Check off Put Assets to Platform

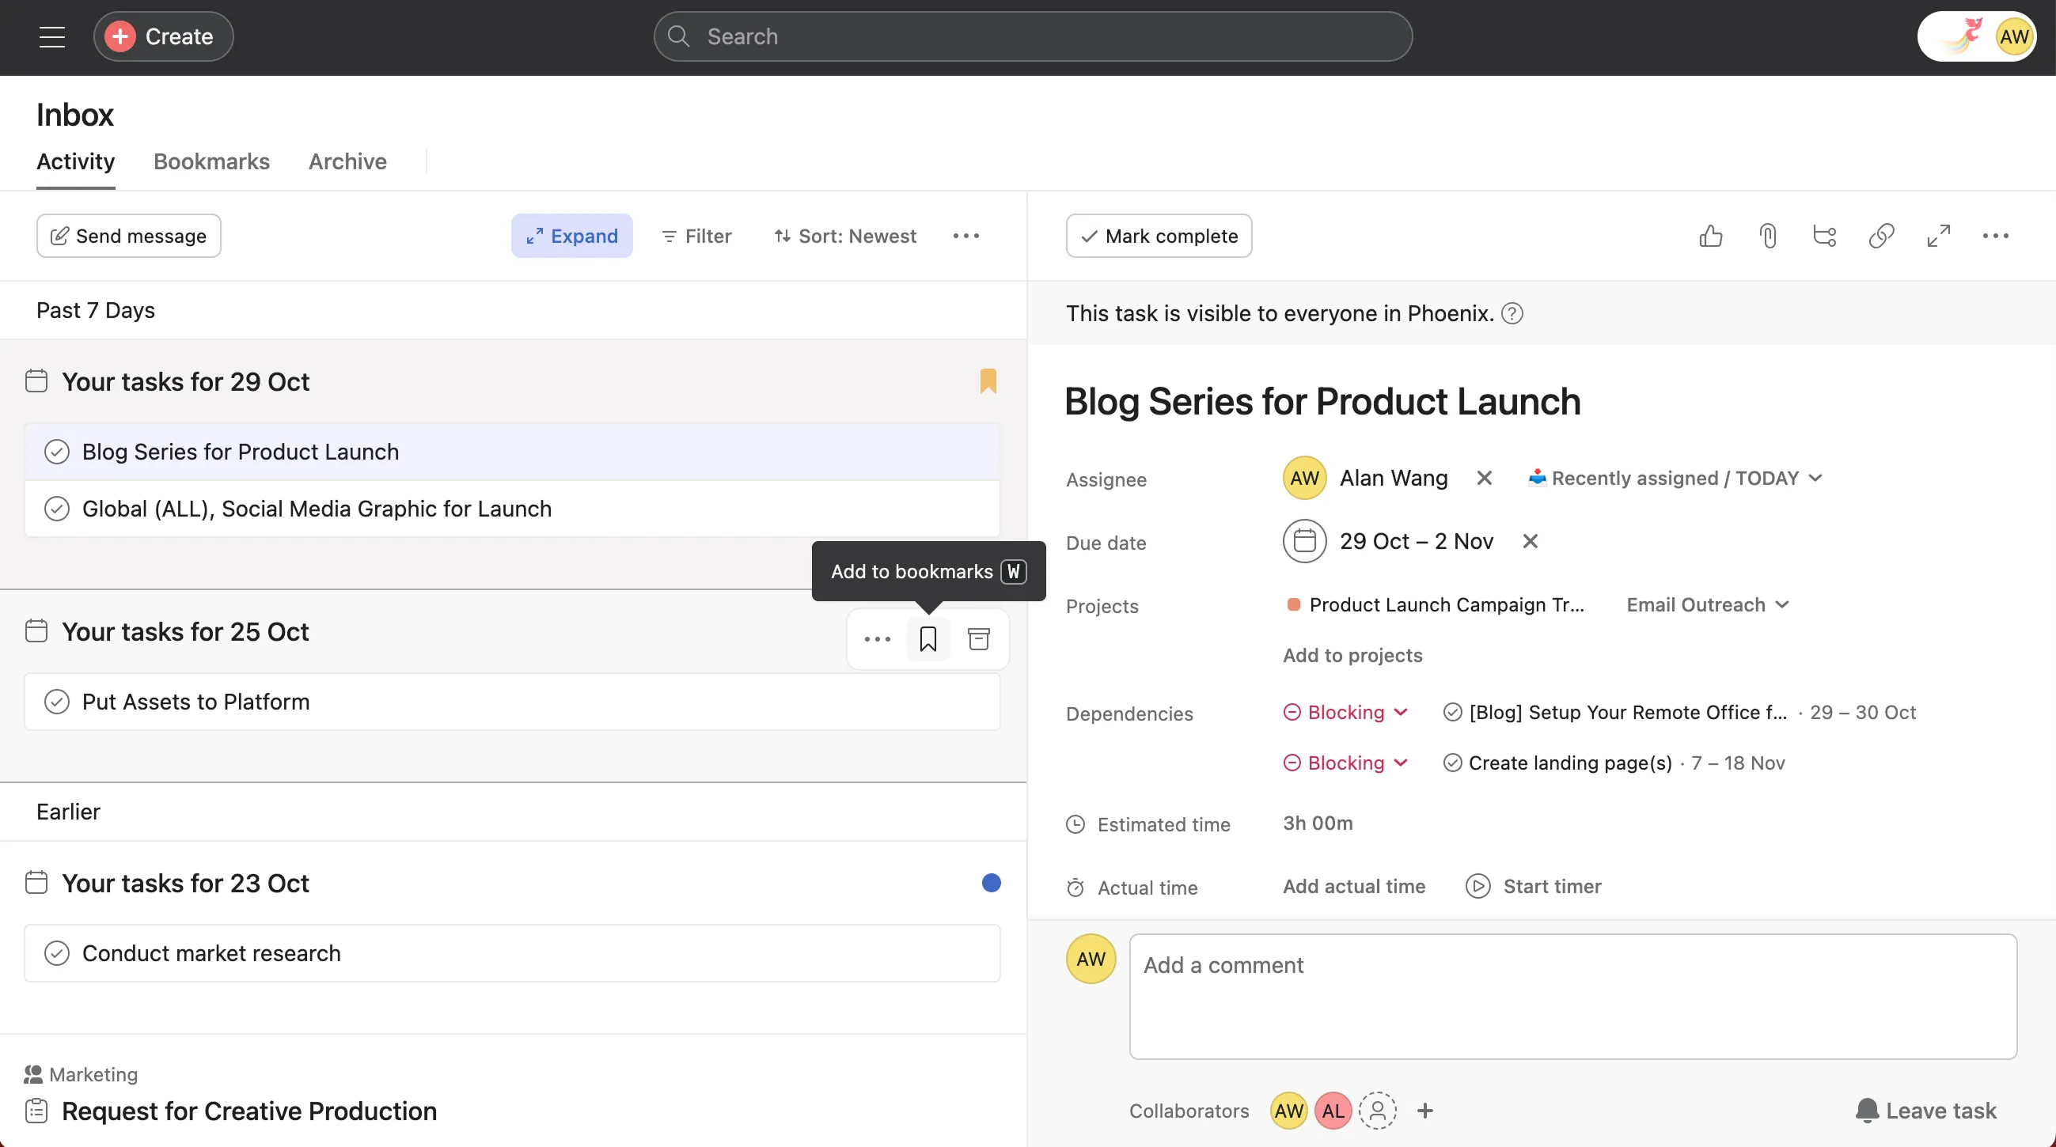pyautogui.click(x=57, y=702)
